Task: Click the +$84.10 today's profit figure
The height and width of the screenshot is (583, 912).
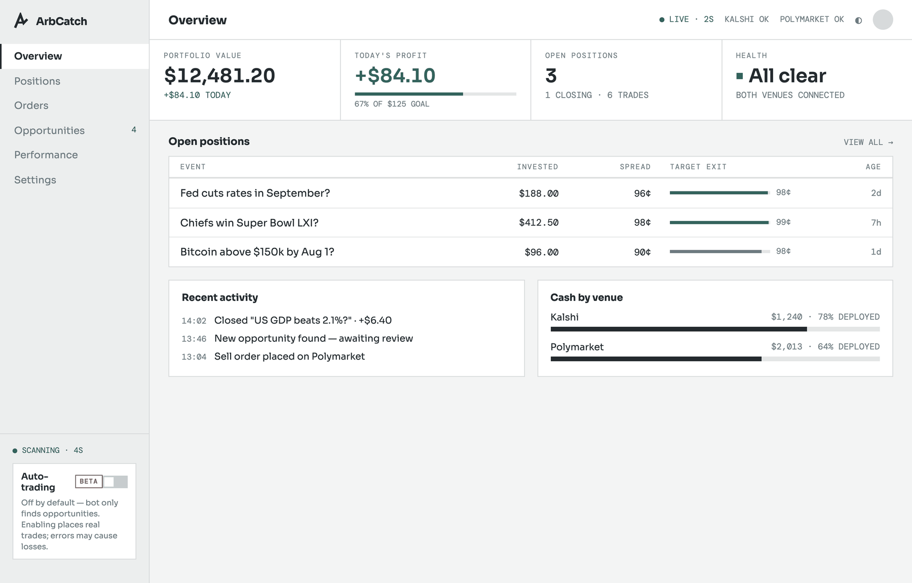Action: (x=395, y=75)
